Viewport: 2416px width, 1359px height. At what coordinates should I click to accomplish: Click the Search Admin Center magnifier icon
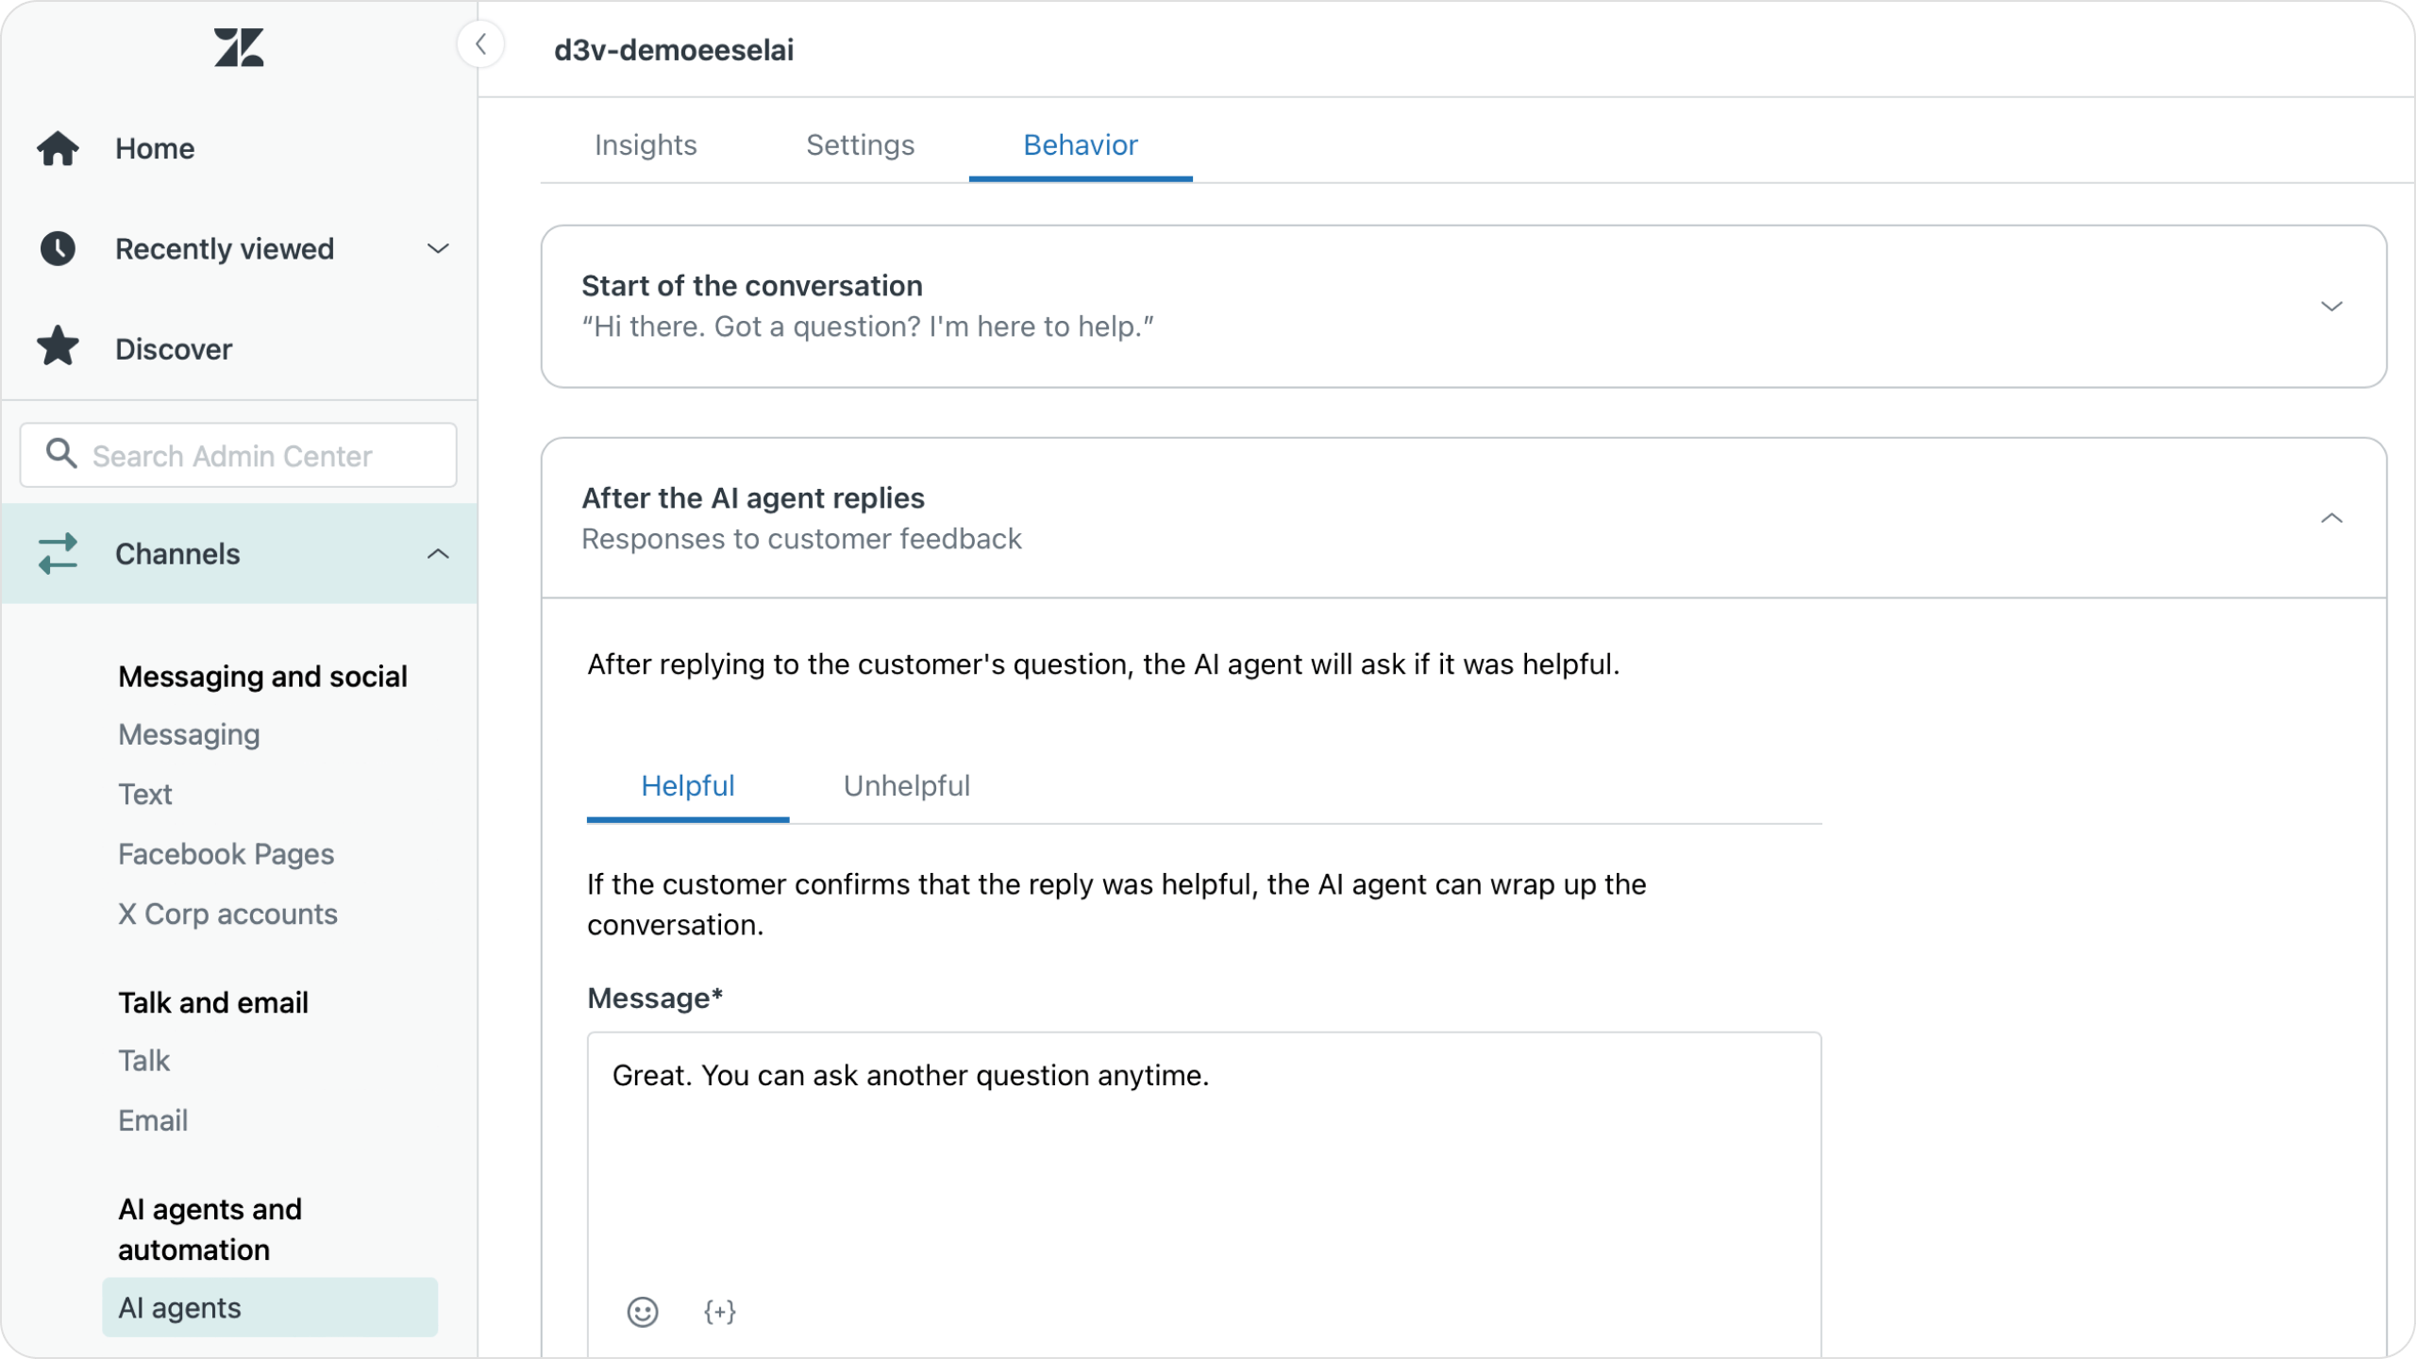(61, 455)
